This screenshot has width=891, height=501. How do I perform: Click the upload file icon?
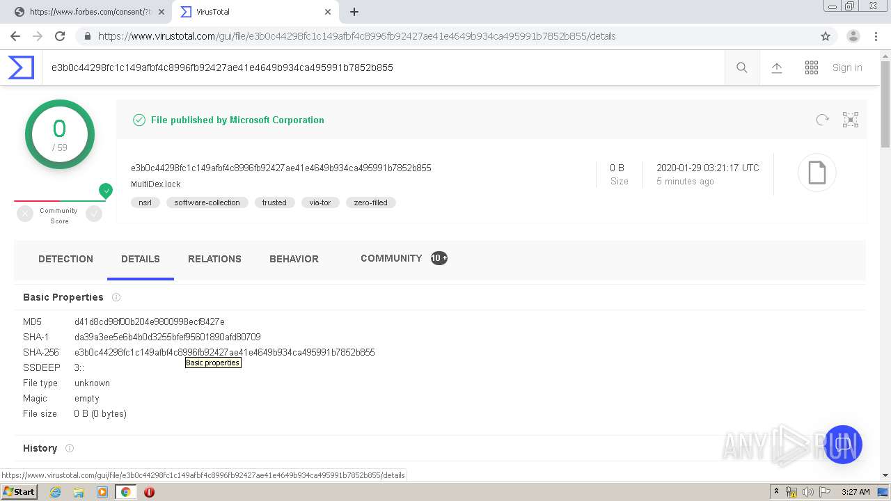point(777,67)
